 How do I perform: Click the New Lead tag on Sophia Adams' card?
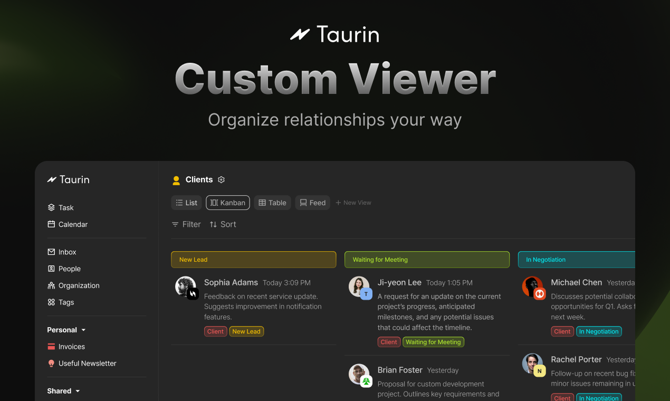(246, 331)
